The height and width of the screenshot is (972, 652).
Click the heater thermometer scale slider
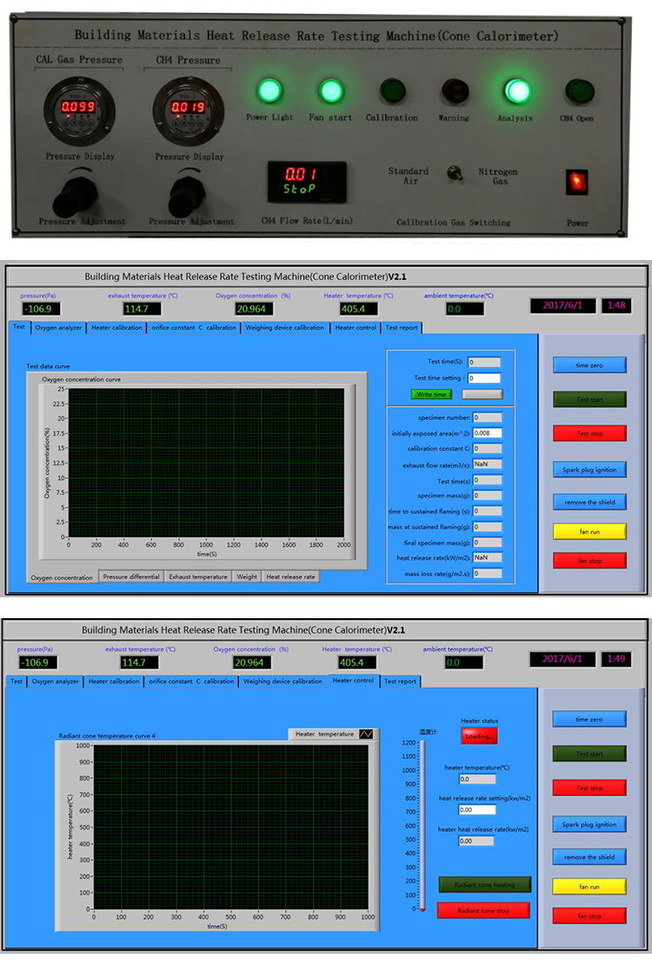(422, 826)
